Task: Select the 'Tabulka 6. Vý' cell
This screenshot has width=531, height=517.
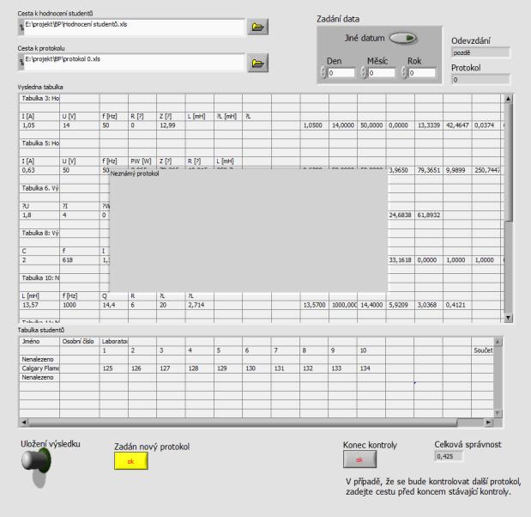Action: [39, 188]
